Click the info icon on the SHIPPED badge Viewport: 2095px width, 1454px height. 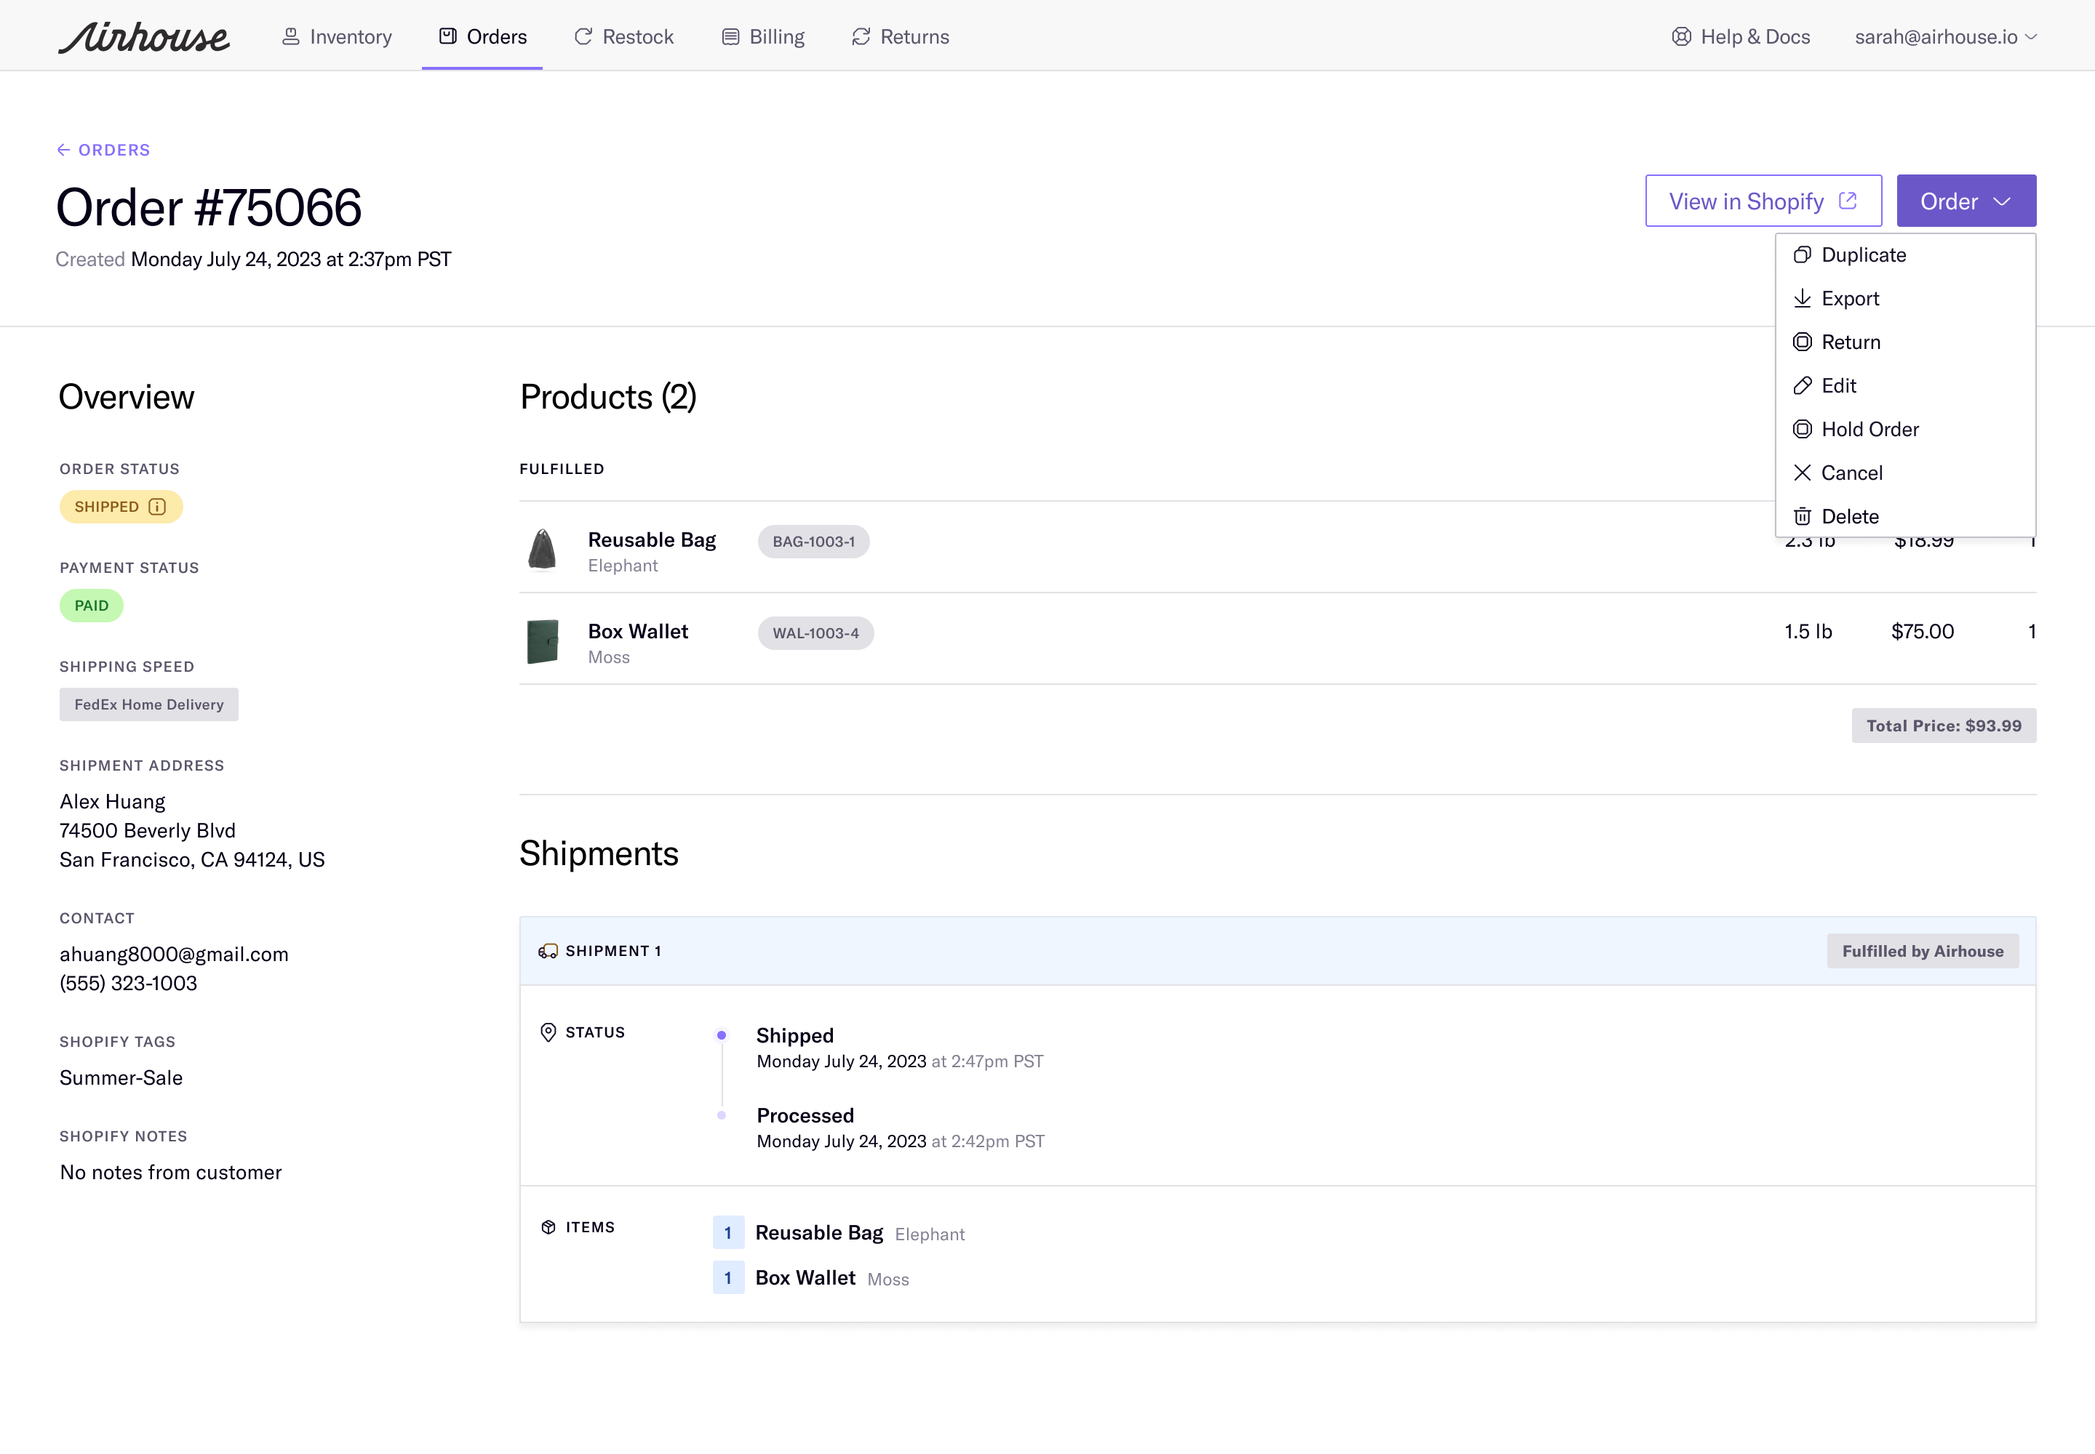(x=157, y=507)
